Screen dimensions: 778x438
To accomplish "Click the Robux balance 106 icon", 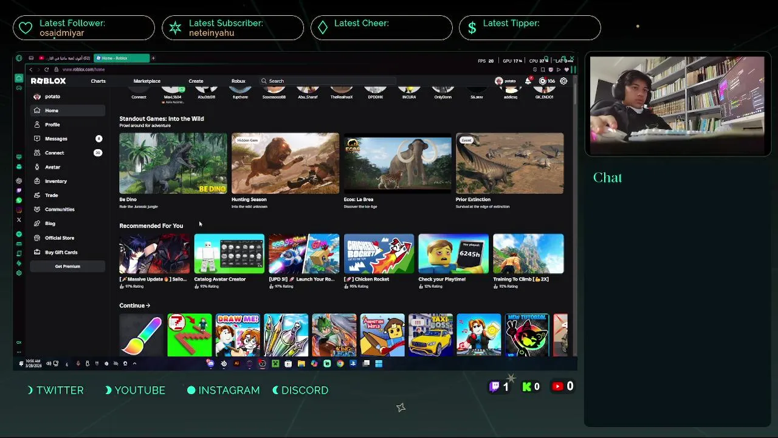I will click(547, 81).
